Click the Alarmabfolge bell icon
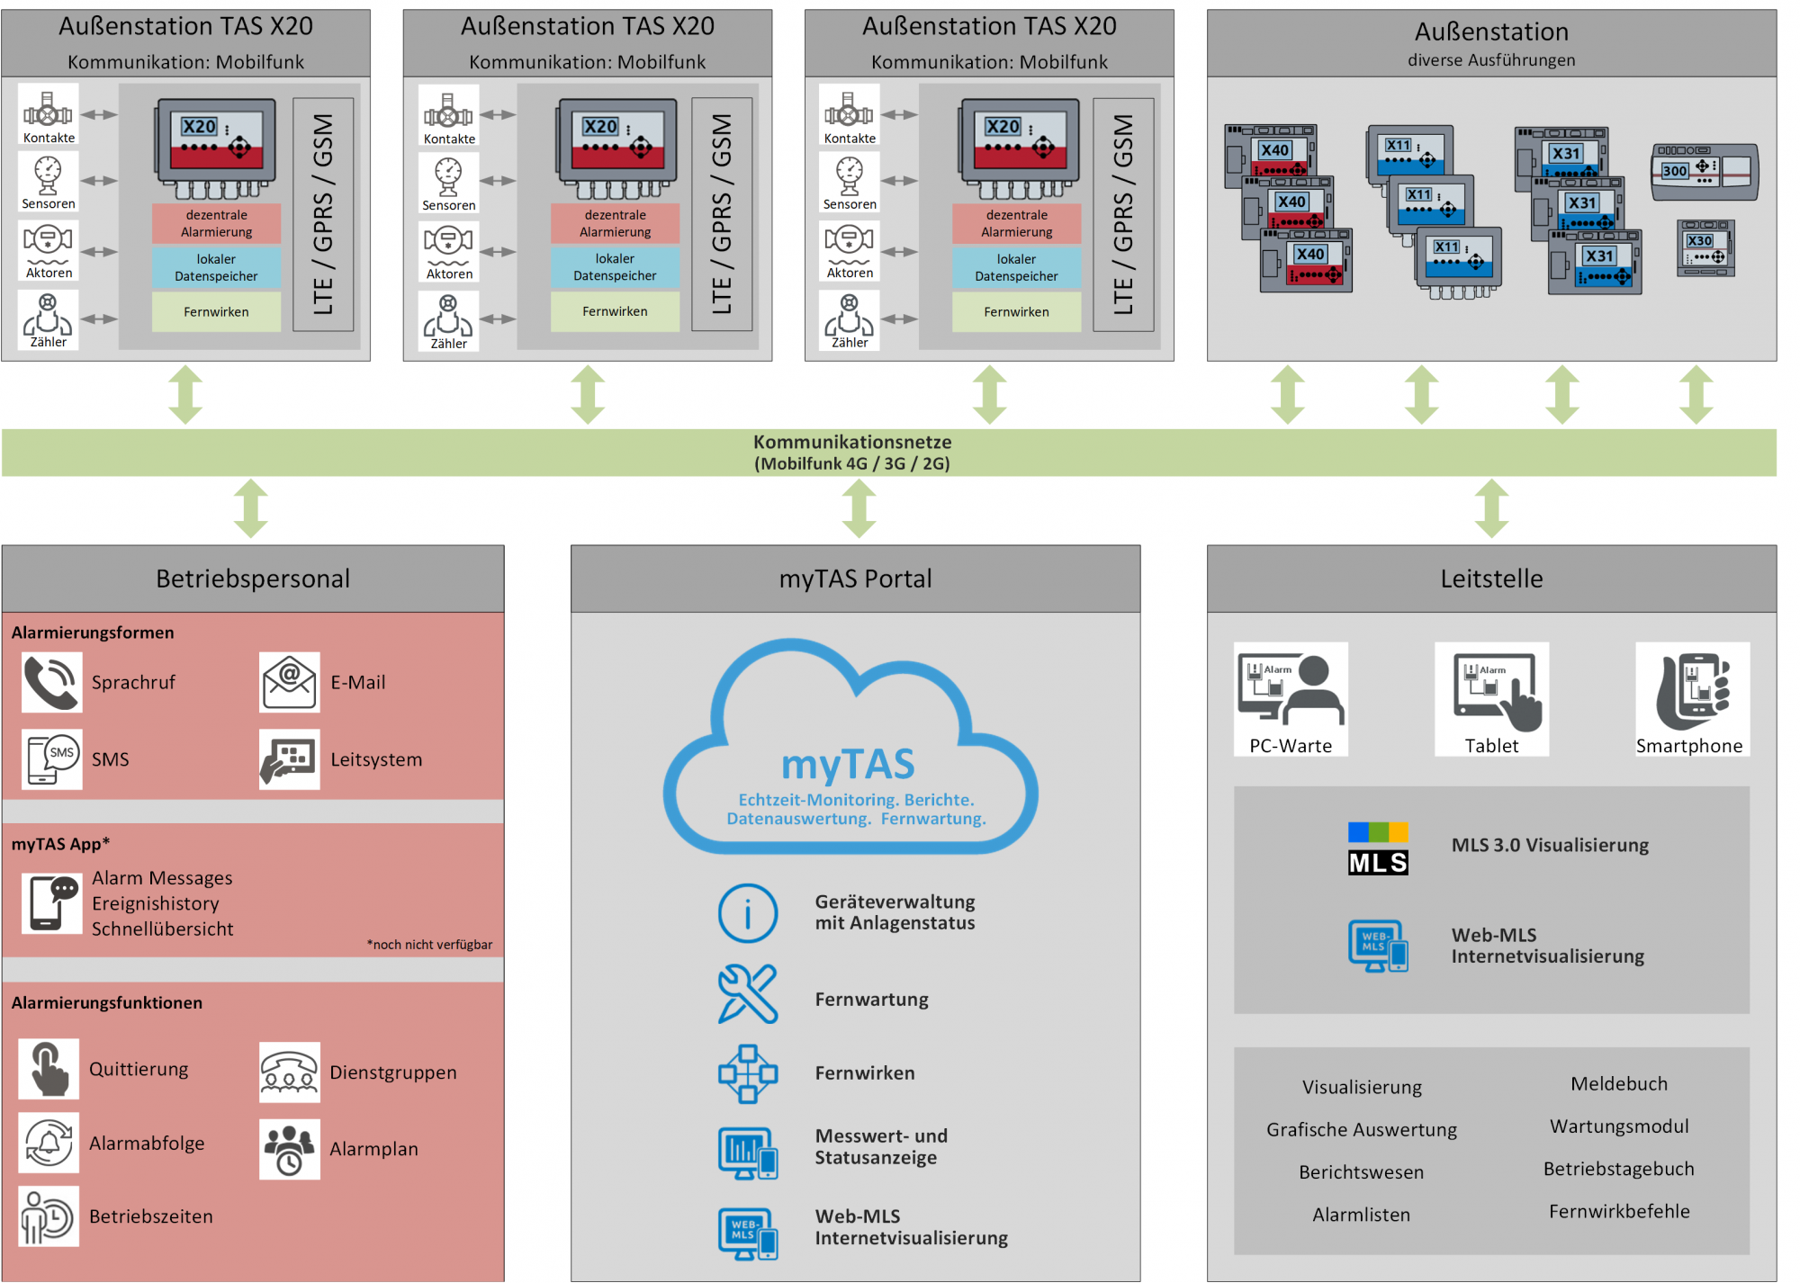Screen dimensions: 1800x1283 [49, 1143]
